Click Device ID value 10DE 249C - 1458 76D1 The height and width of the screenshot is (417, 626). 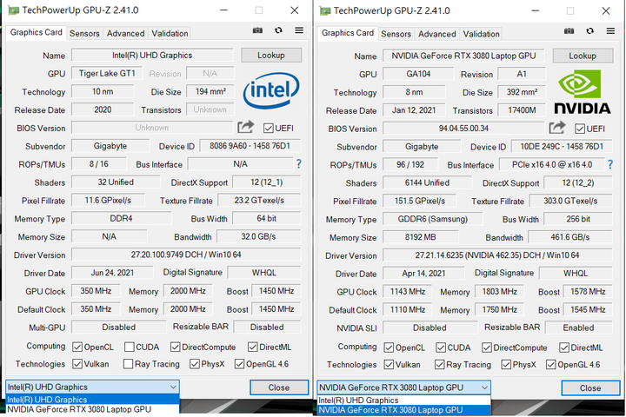point(562,147)
